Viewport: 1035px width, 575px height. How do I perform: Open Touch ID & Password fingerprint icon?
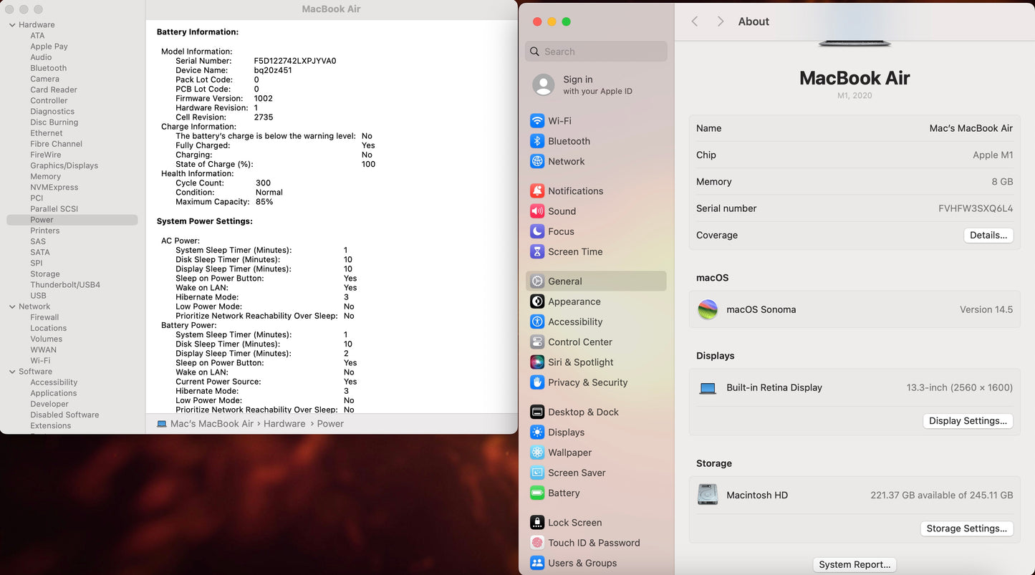point(537,543)
